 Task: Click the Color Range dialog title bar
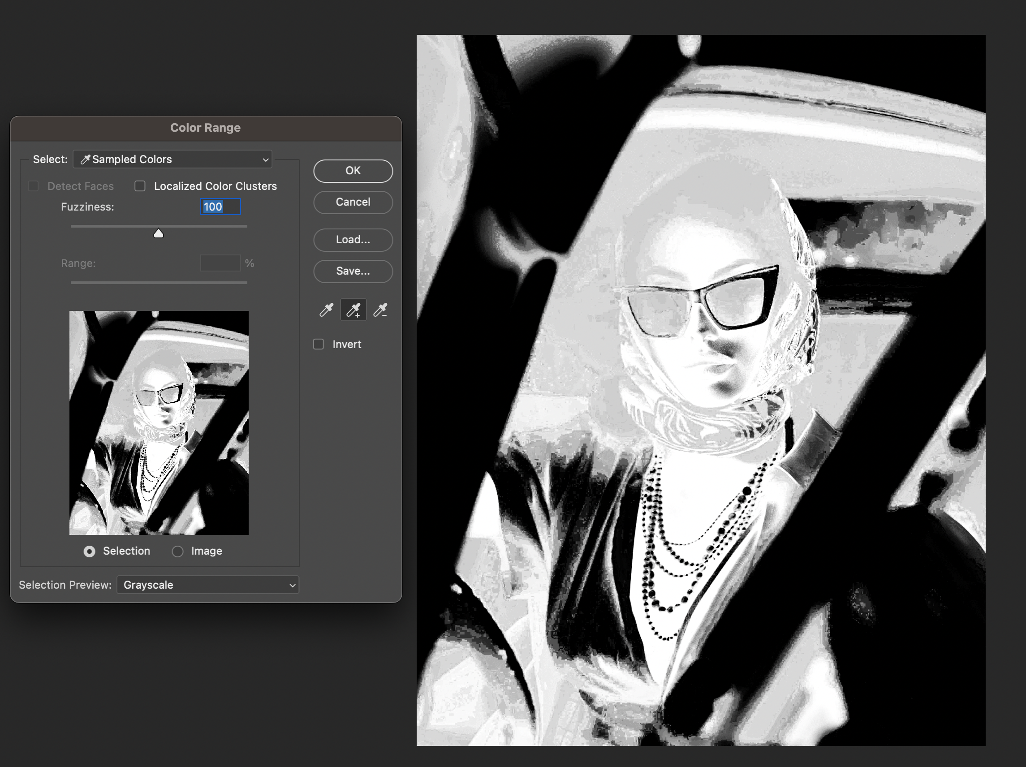click(206, 128)
